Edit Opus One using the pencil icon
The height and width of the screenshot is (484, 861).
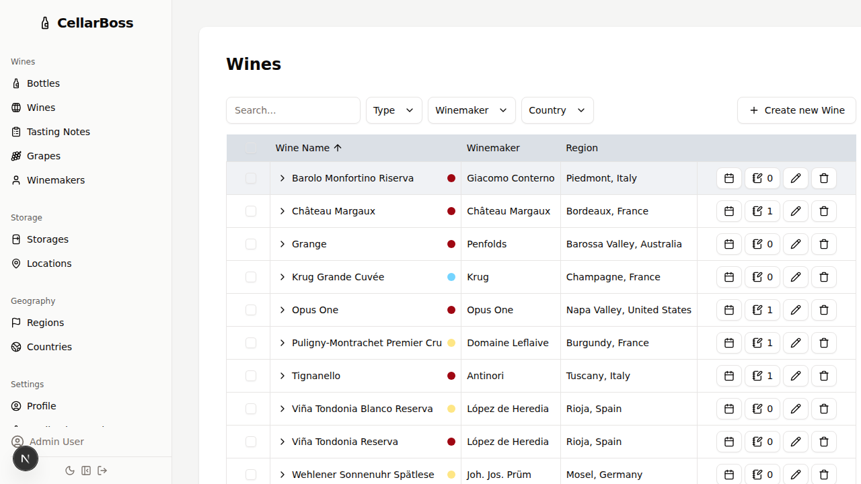point(796,310)
